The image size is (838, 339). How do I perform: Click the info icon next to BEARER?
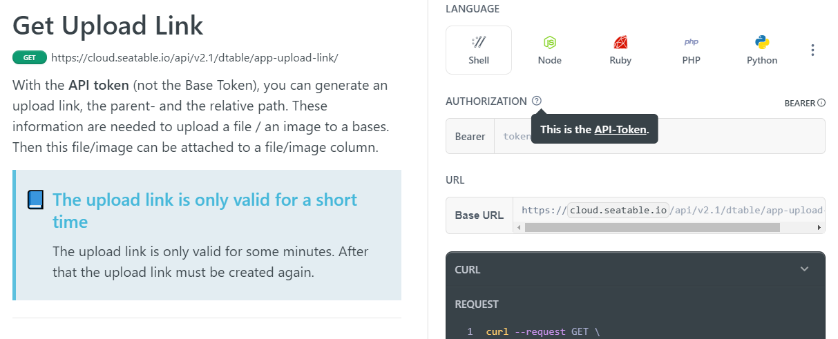(x=821, y=103)
